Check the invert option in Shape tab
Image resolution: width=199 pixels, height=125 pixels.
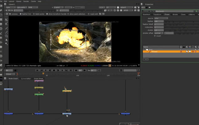[x=155, y=36]
